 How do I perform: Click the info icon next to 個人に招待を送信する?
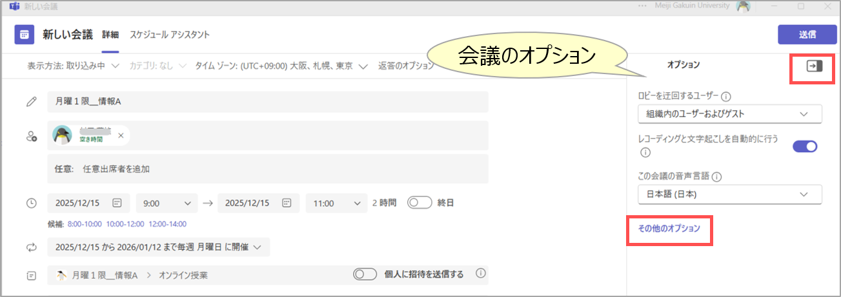pyautogui.click(x=480, y=274)
